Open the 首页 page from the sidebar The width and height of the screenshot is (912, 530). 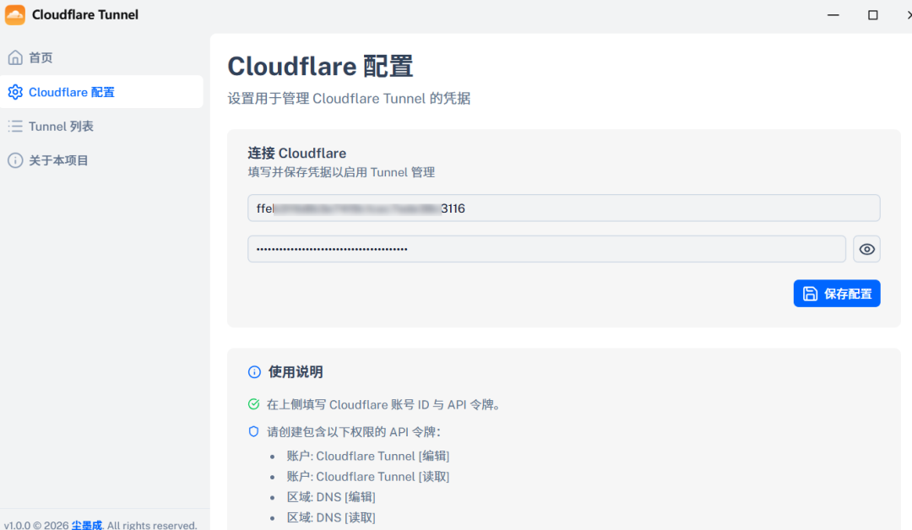pos(41,57)
